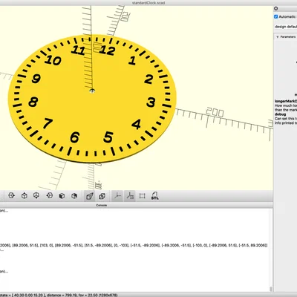Switch to Top view
This screenshot has height=297, width=297.
click(x=24, y=196)
